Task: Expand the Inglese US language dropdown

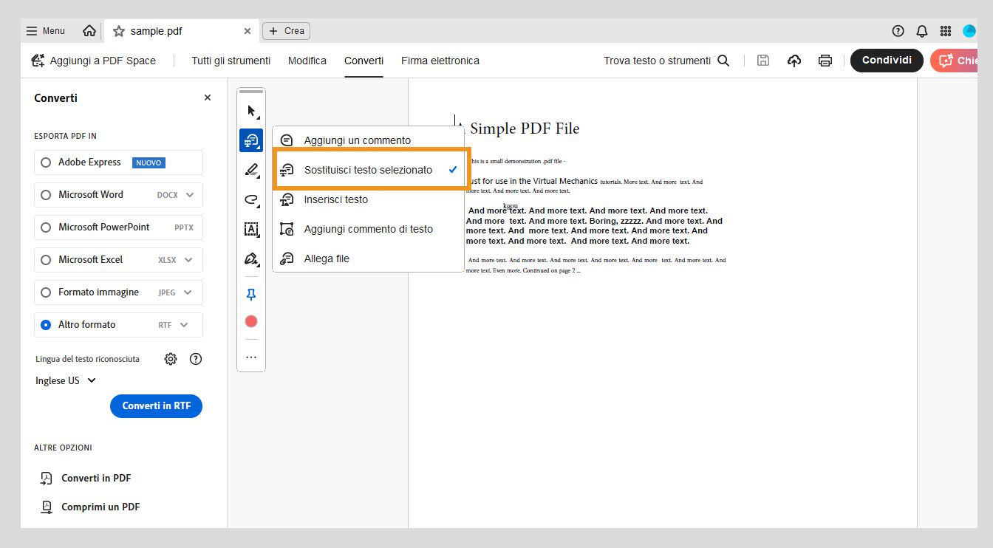Action: tap(66, 380)
